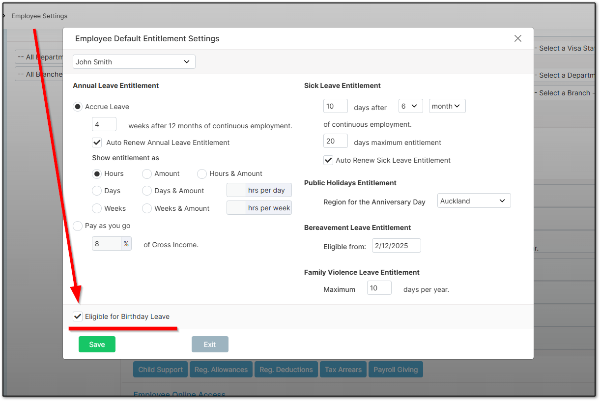Open the All Branches filter dropdown
The width and height of the screenshot is (600, 401).
click(39, 74)
